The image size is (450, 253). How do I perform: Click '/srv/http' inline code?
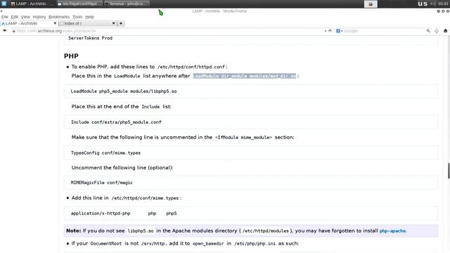click(x=153, y=244)
